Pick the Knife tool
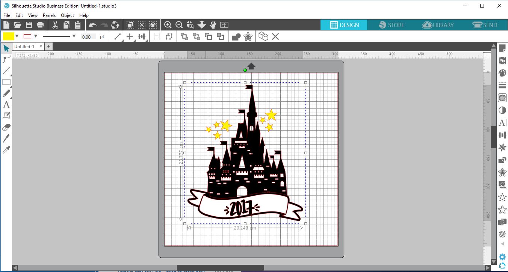The width and height of the screenshot is (508, 272). 6,138
